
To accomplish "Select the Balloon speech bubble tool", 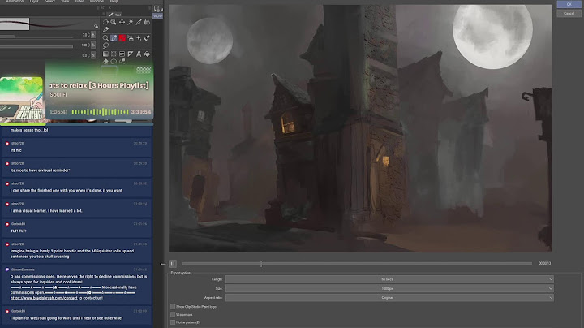I will (x=114, y=61).
